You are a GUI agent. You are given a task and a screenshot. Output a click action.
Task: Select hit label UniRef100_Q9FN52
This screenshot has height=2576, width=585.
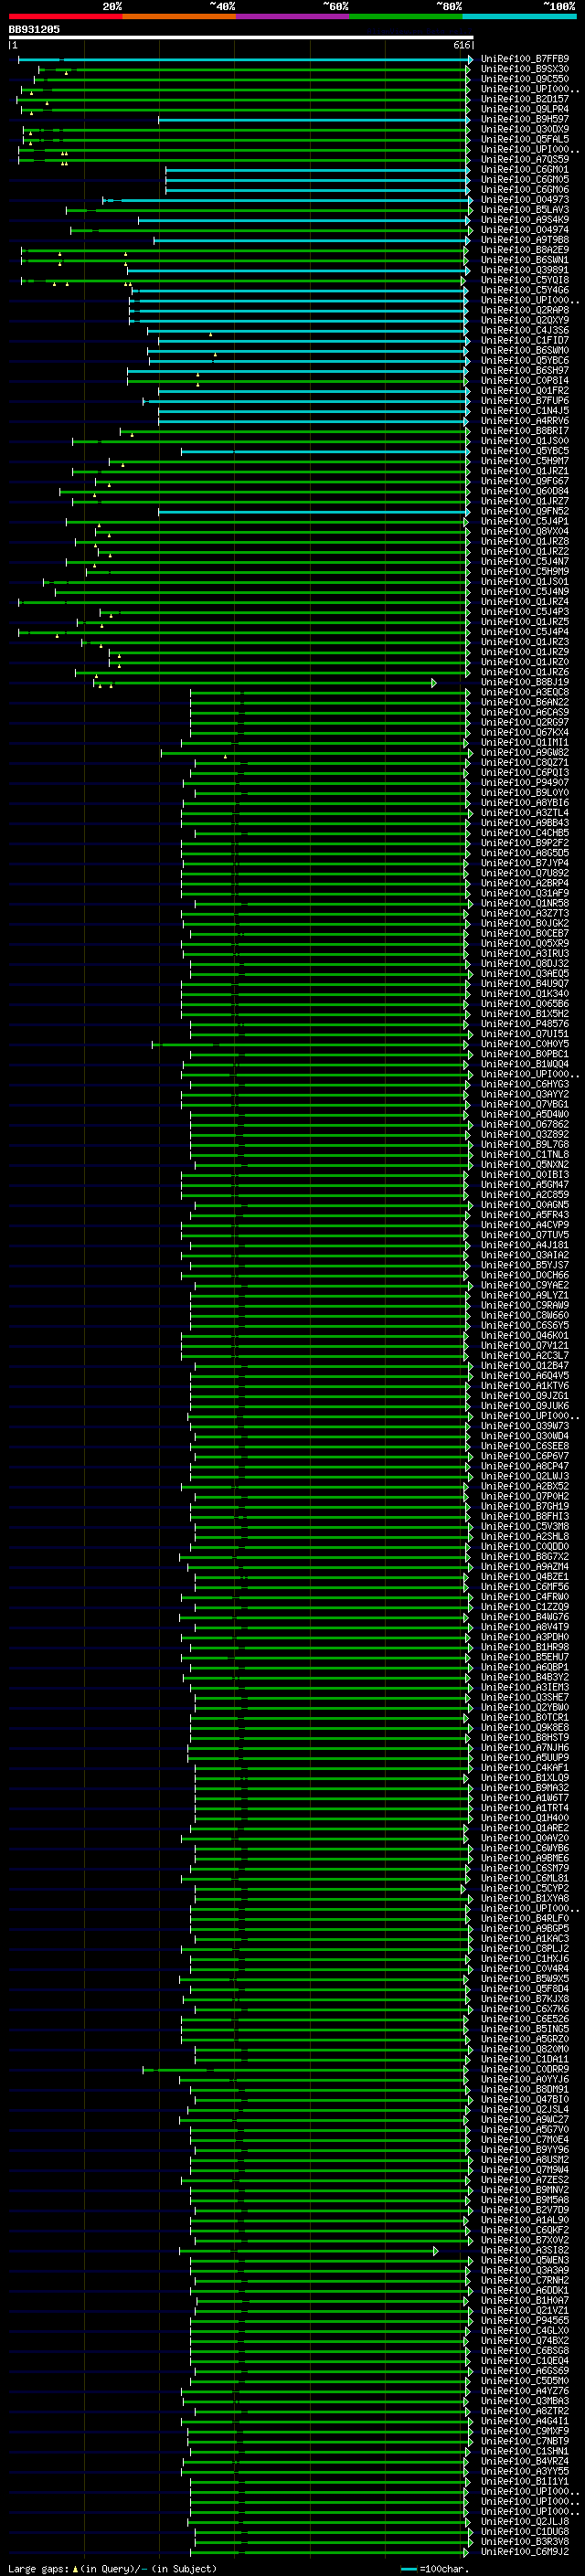pyautogui.click(x=525, y=511)
